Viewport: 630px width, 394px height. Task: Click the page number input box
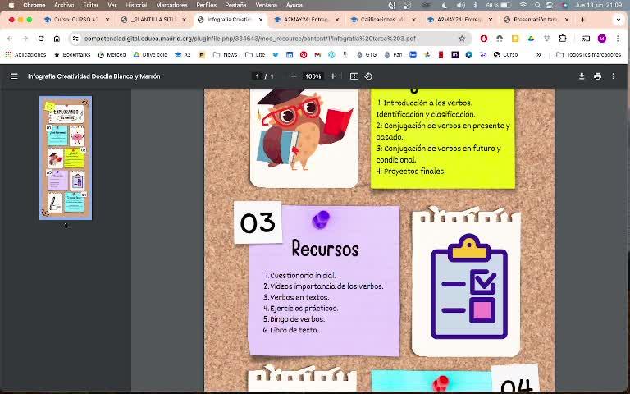(x=258, y=76)
